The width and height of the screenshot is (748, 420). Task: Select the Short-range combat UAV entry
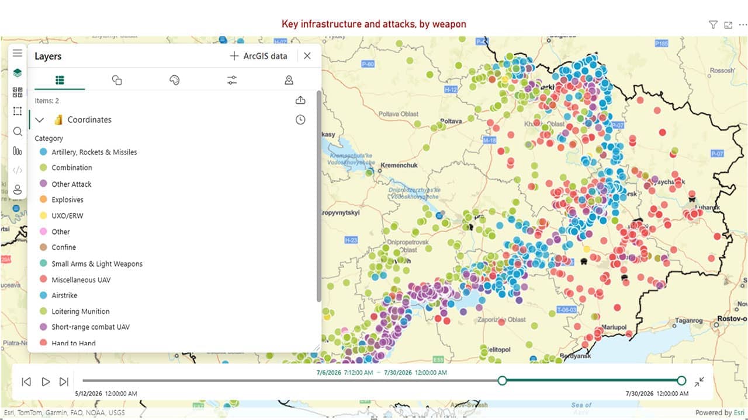pos(91,327)
